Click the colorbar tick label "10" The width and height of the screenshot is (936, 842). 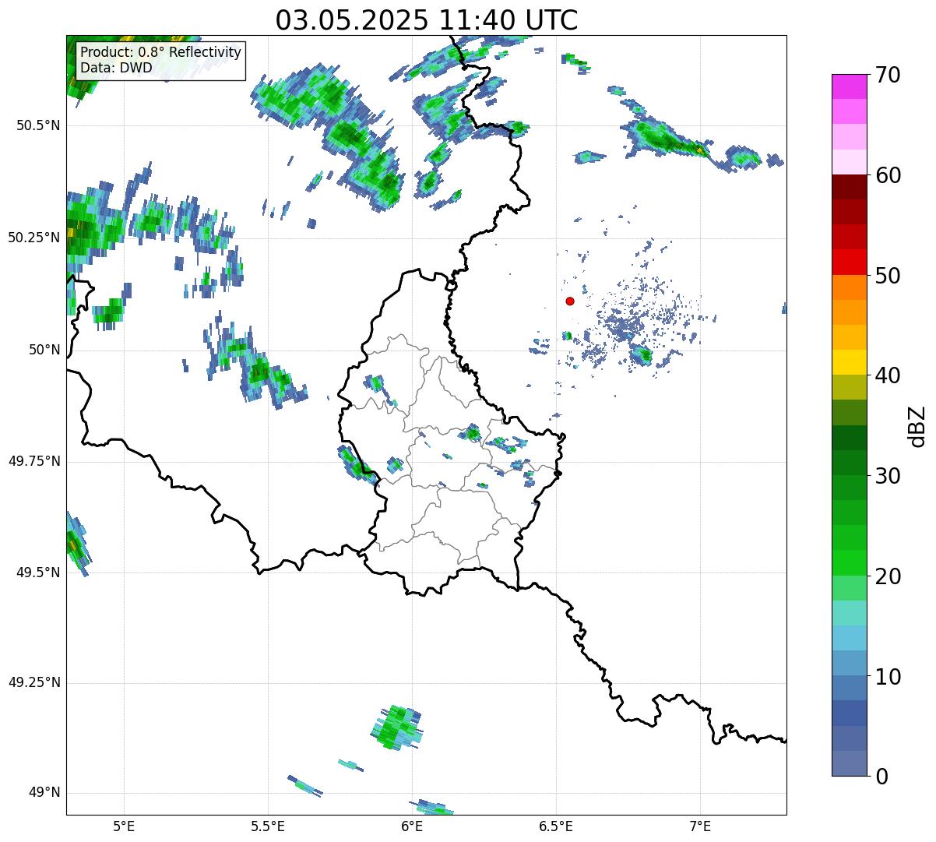click(x=888, y=676)
